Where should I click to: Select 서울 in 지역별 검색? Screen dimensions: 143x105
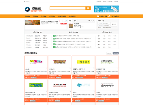[104, 36]
